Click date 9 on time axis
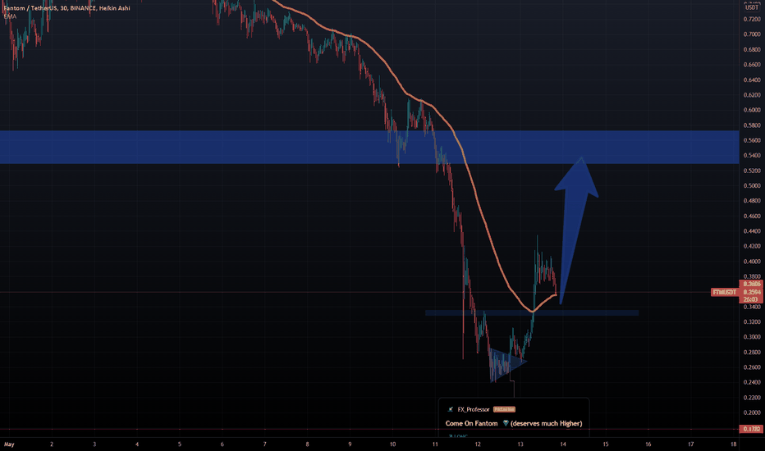Screen dimensions: 765x451 pyautogui.click(x=350, y=444)
